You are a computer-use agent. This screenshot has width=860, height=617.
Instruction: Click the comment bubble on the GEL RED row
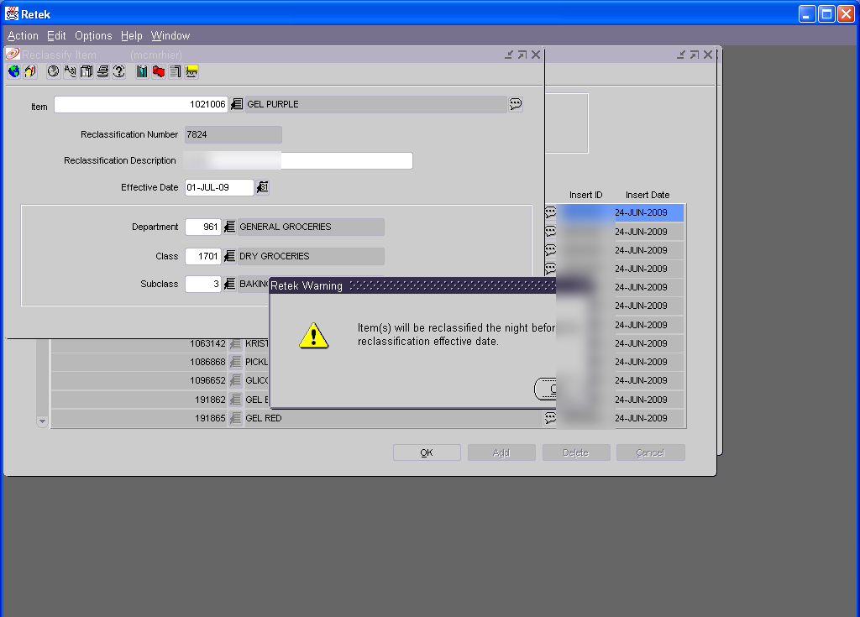point(550,418)
